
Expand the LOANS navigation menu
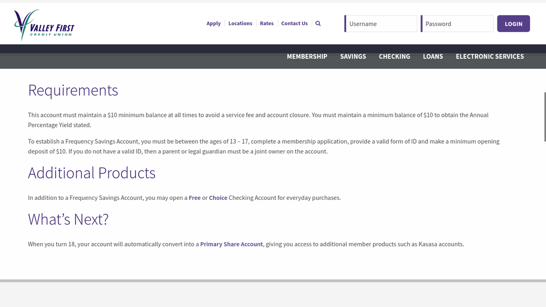click(x=433, y=56)
